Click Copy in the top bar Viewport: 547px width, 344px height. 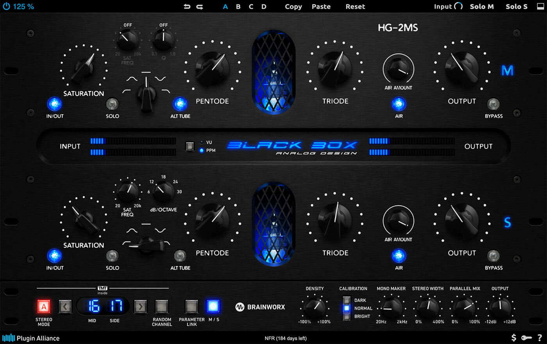tap(293, 7)
